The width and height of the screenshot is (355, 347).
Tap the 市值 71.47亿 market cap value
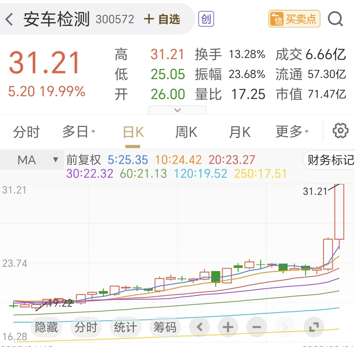tap(327, 94)
